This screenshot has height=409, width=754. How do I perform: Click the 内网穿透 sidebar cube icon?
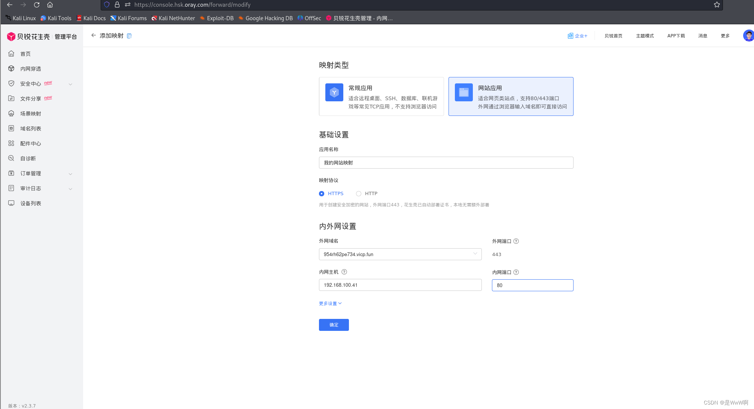tap(11, 69)
